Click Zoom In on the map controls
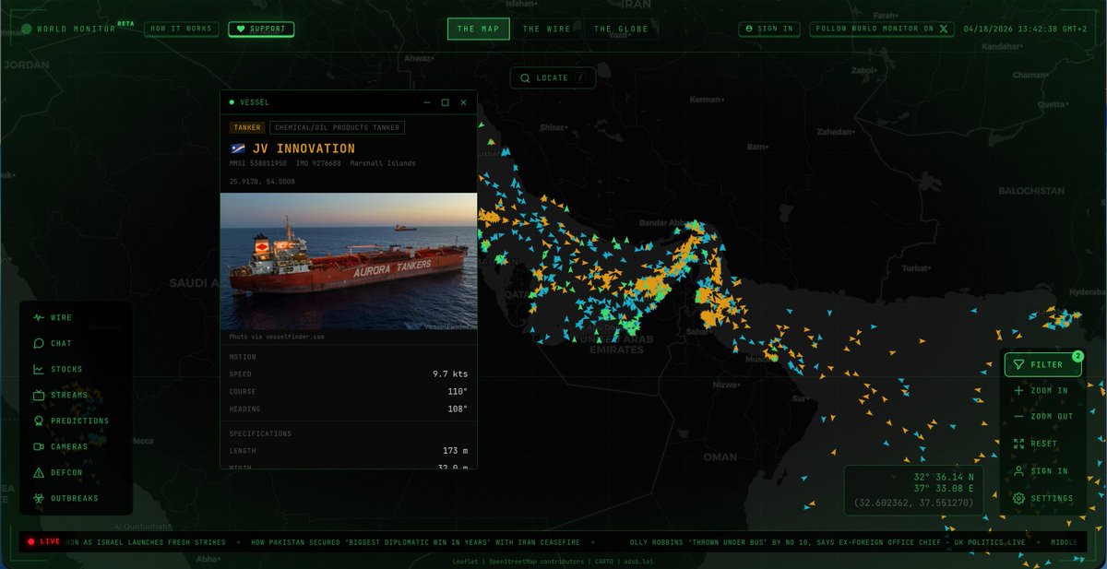This screenshot has height=569, width=1107. (x=1042, y=391)
